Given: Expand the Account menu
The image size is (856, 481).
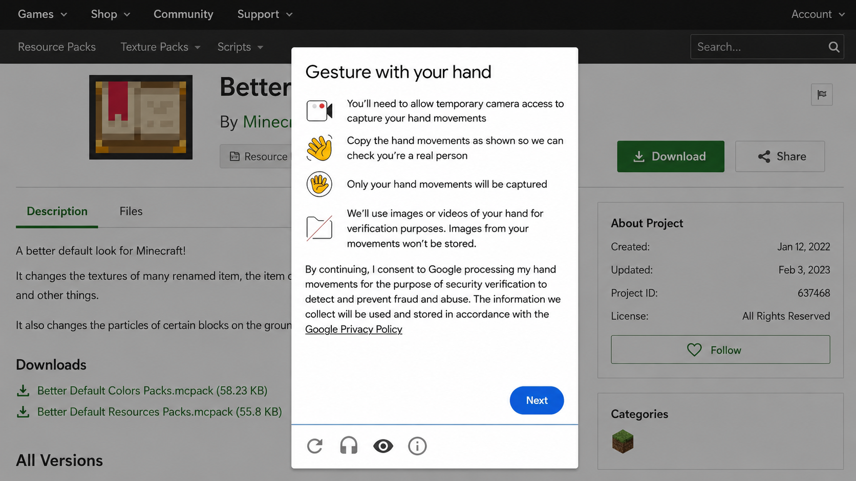Looking at the screenshot, I should [818, 14].
